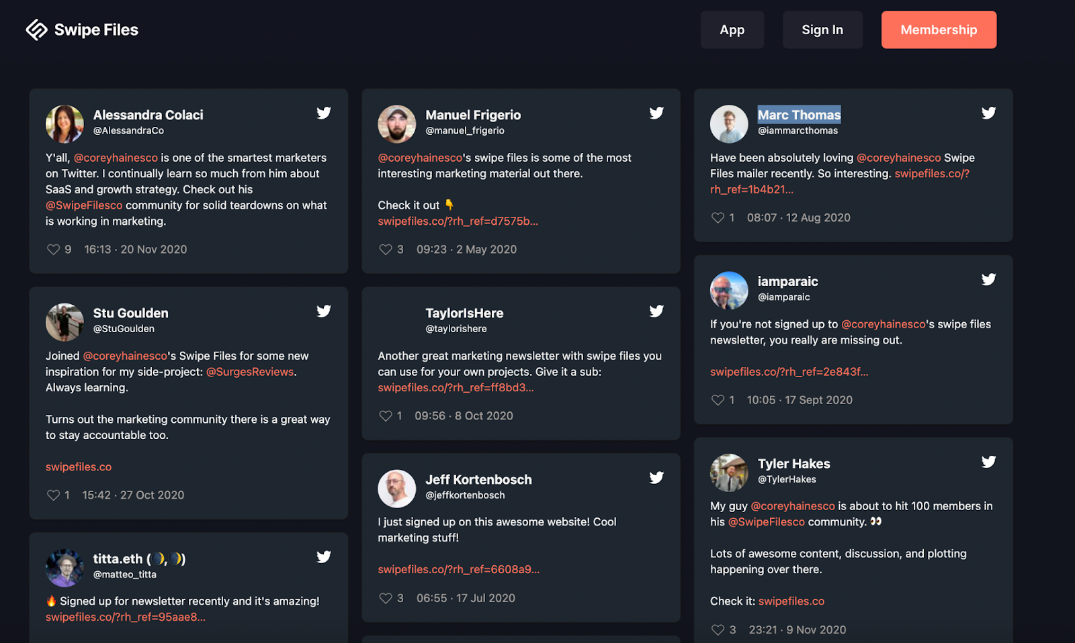Image resolution: width=1075 pixels, height=643 pixels.
Task: Click the @matteo_titta handle
Action: (124, 575)
